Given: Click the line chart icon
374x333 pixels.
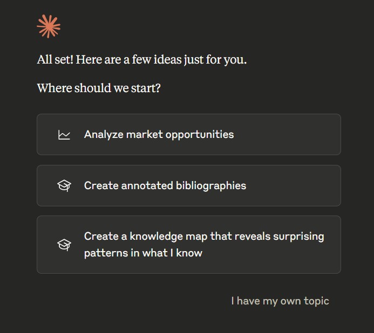Looking at the screenshot, I should pos(64,135).
